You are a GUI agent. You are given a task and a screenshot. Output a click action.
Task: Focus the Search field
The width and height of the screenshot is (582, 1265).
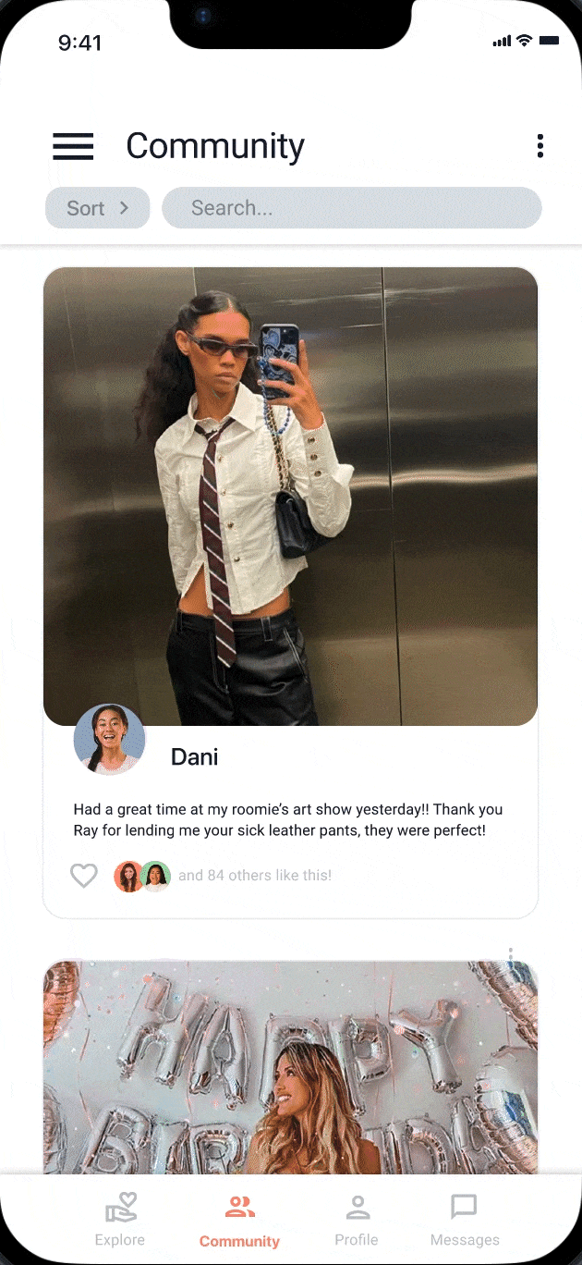pos(352,208)
